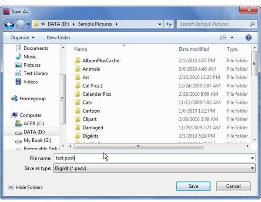This screenshot has width=261, height=202.
Task: Click the file list vertical scrollbar thumb
Action: click(x=254, y=64)
